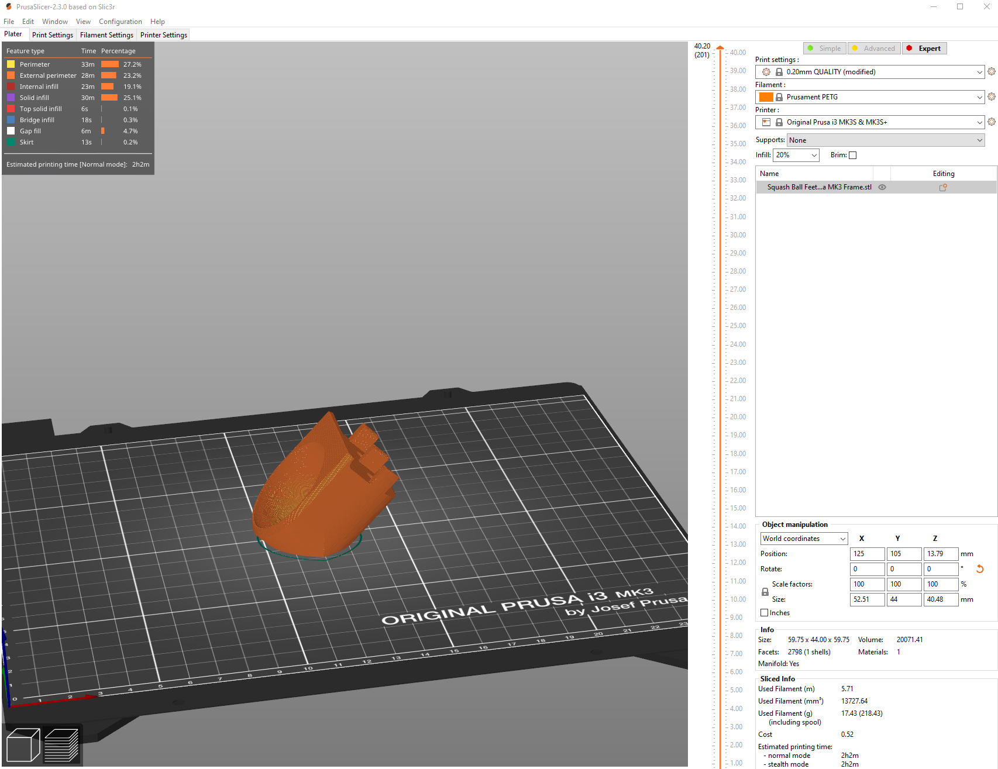This screenshot has width=998, height=769.
Task: Open filament settings via its gear icon
Action: point(991,96)
